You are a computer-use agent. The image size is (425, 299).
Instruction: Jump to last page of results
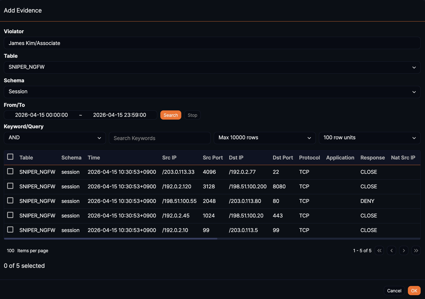(416, 250)
